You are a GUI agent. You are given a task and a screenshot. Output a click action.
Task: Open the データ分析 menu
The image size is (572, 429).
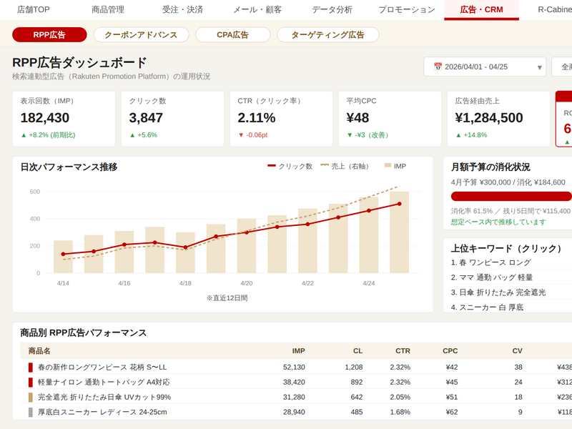click(x=332, y=9)
